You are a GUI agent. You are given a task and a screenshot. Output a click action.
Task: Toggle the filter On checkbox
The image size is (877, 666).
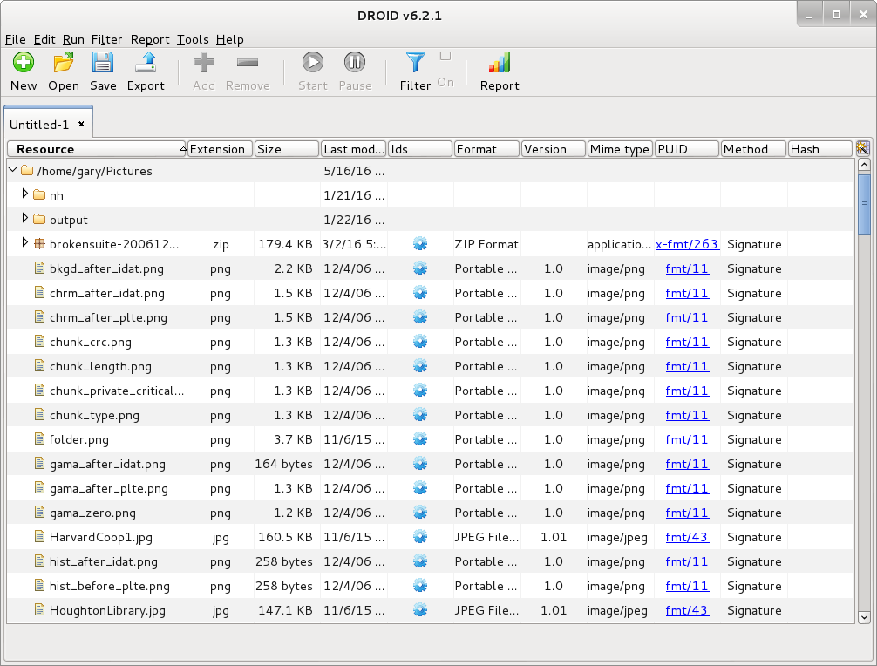(x=445, y=57)
